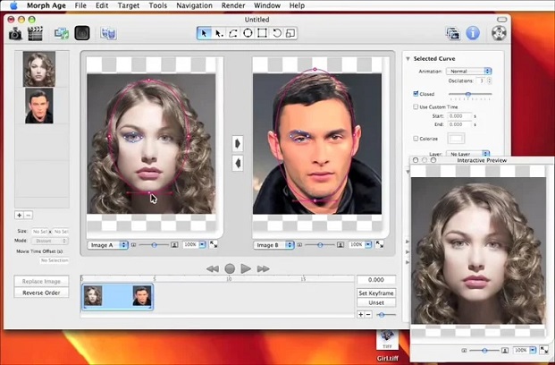The image size is (555, 365).
Task: Enable Use Custom Time checkbox
Action: point(416,106)
